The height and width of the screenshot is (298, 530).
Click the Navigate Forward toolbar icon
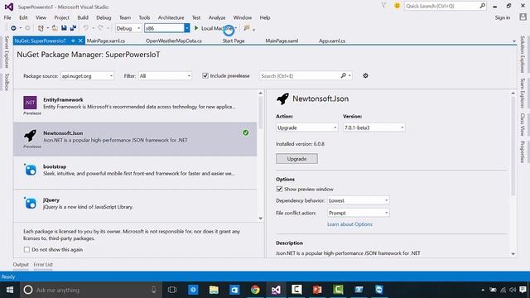click(x=27, y=28)
